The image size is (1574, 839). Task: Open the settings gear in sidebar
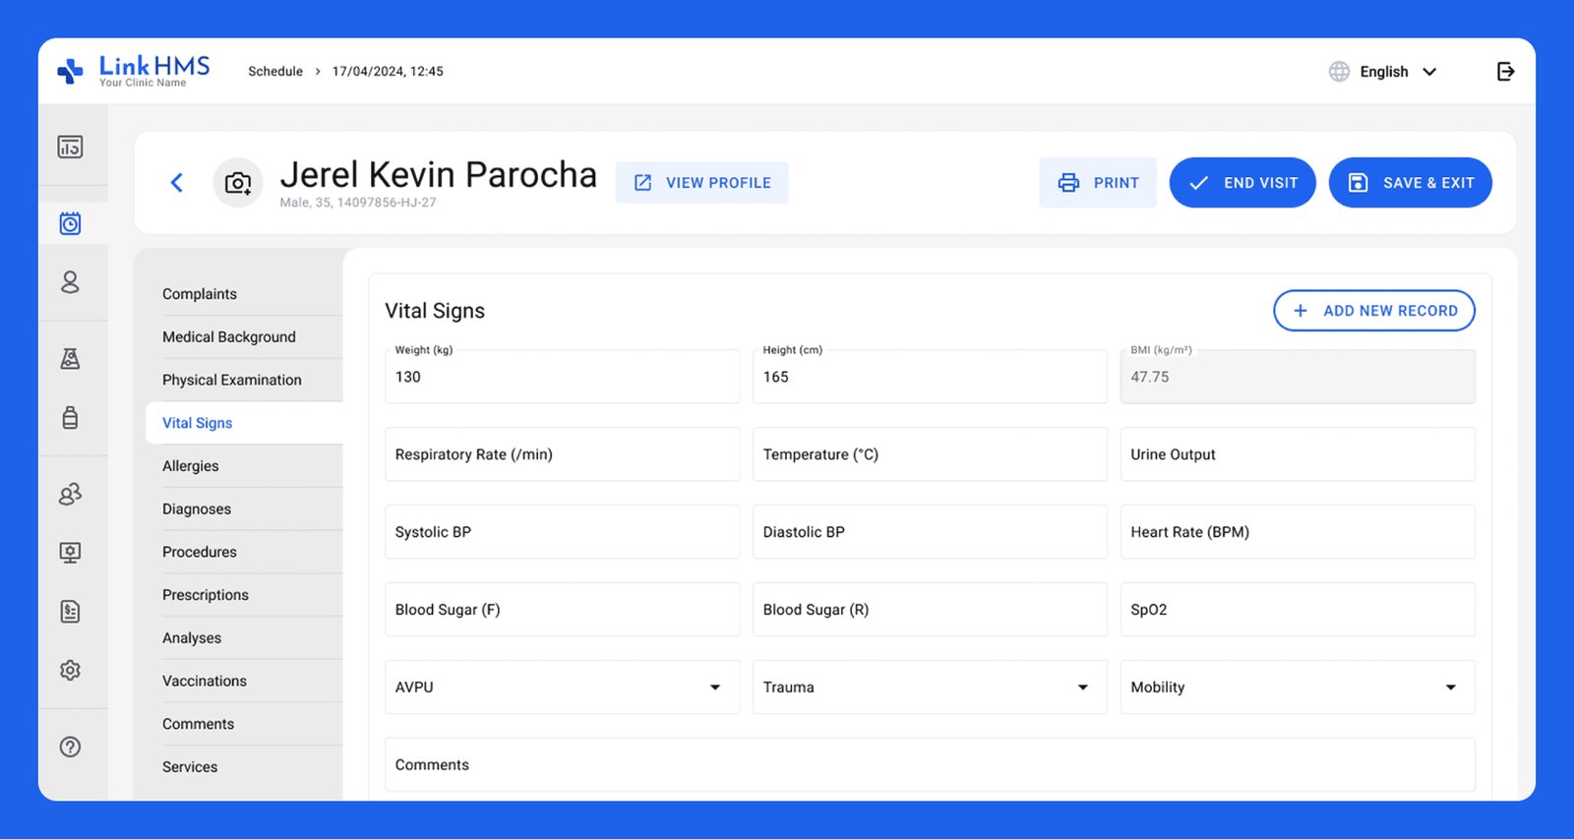pos(70,671)
